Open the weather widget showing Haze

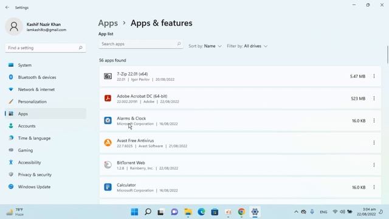coord(15,212)
